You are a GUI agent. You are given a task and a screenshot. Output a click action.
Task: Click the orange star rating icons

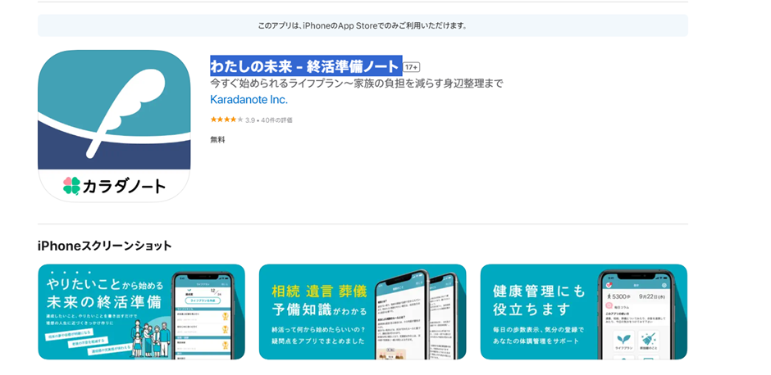pos(226,120)
